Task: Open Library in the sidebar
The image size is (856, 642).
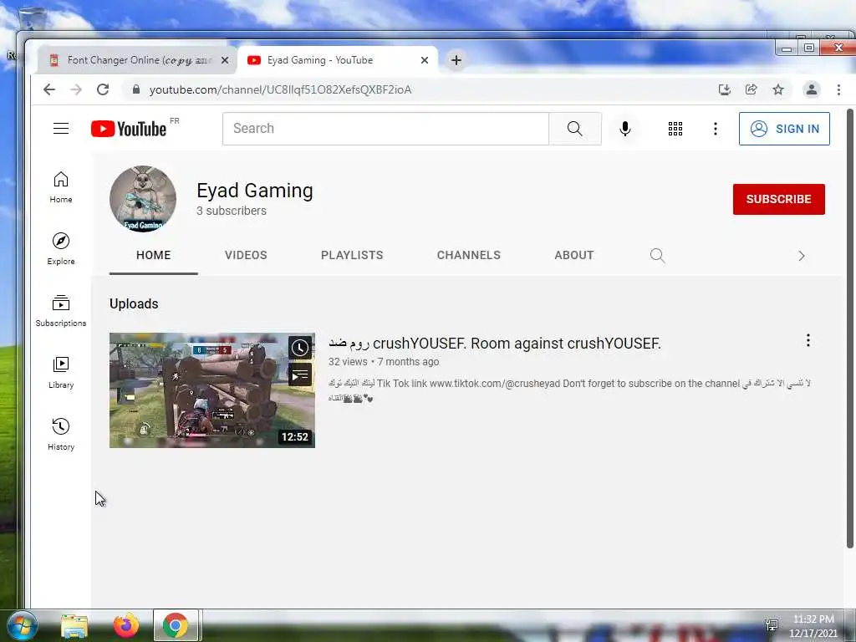Action: (60, 372)
